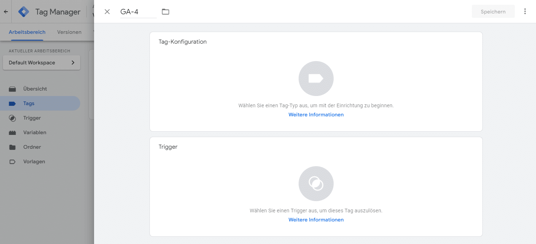Screen dimensions: 536x244
Task: Click the Tag Manager logo
Action: click(x=24, y=12)
